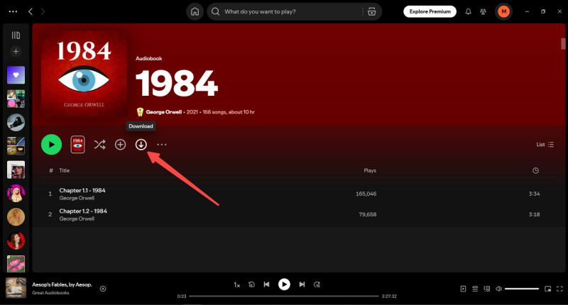
Task: Go to Home
Action: pyautogui.click(x=195, y=11)
